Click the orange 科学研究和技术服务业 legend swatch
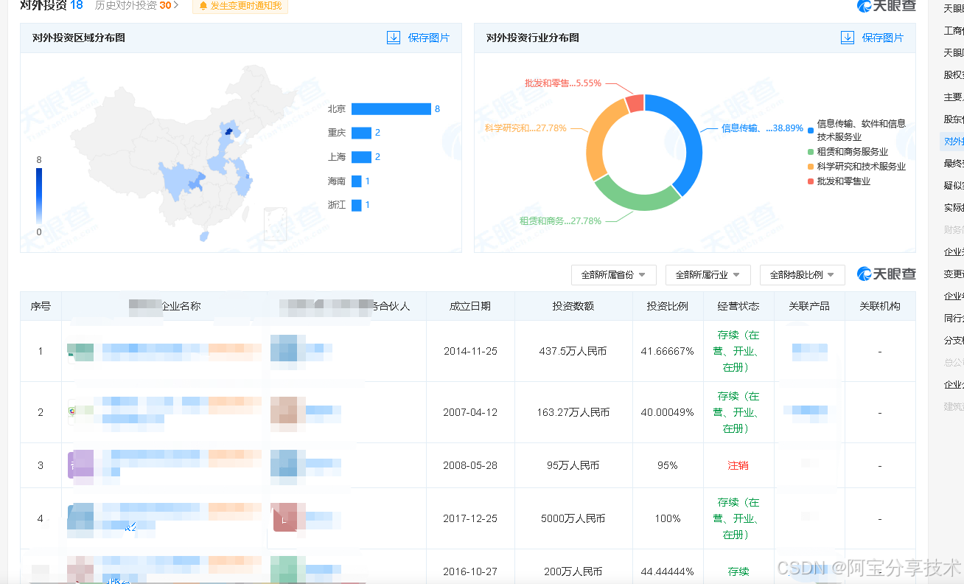Viewport: 964px width, 584px height. [x=811, y=167]
